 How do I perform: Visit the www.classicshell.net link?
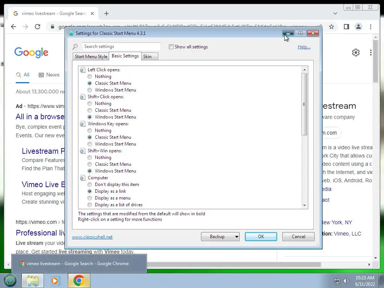pos(92,237)
